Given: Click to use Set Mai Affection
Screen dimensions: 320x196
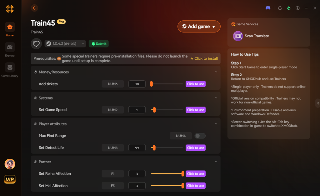Looking at the screenshot, I should coord(196,186).
